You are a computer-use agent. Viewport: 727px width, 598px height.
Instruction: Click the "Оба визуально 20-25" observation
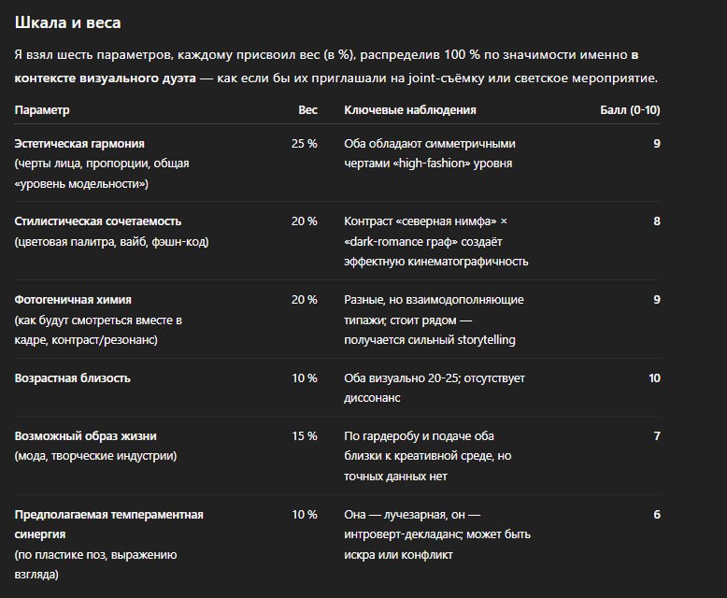pos(434,378)
